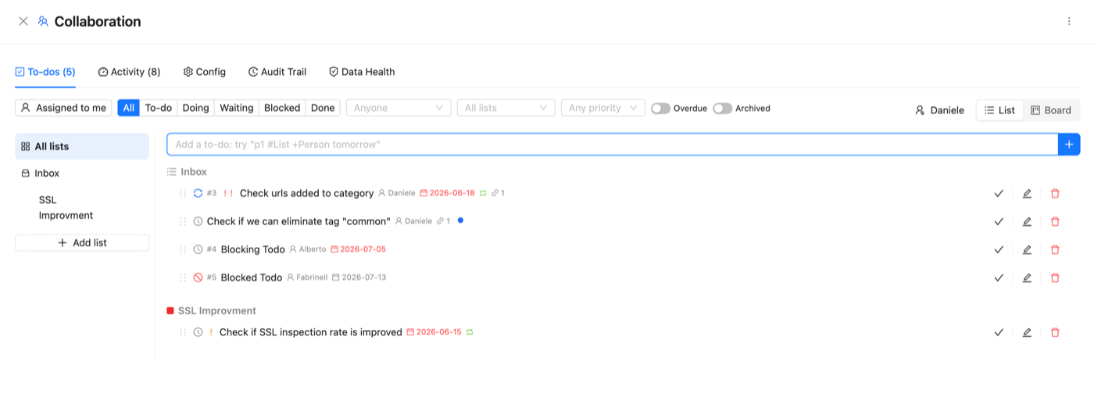Delete the 'eliminate tag "common"' todo
Viewport: 1094px width, 401px height.
pyautogui.click(x=1055, y=222)
